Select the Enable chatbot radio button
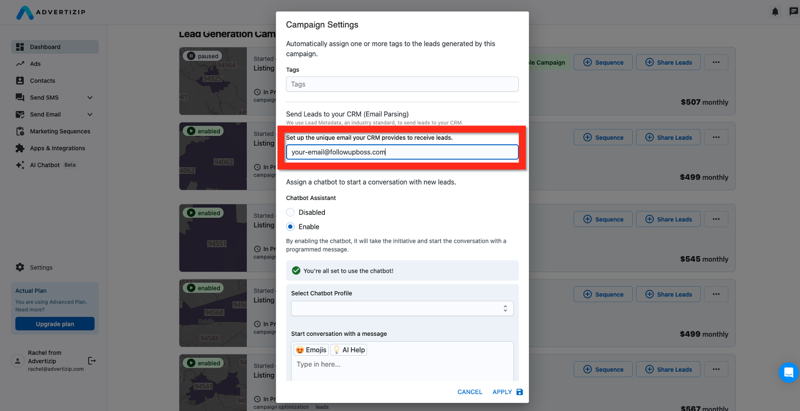The height and width of the screenshot is (411, 800). point(291,227)
